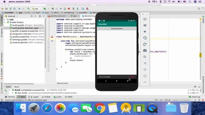Click emulator volume down icon
This screenshot has width=205, height=115.
click(145, 32)
